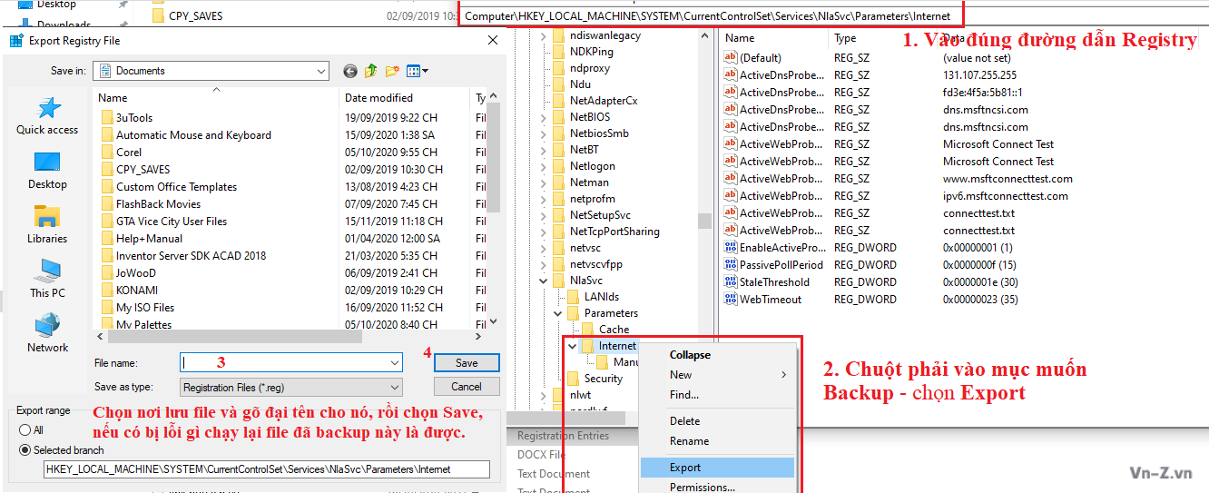
Task: Go to Desktop in places bar
Action: pyautogui.click(x=47, y=171)
